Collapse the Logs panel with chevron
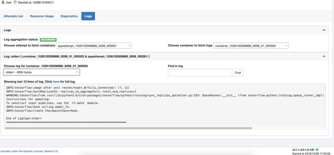The height and width of the screenshot is (155, 334). point(324,30)
